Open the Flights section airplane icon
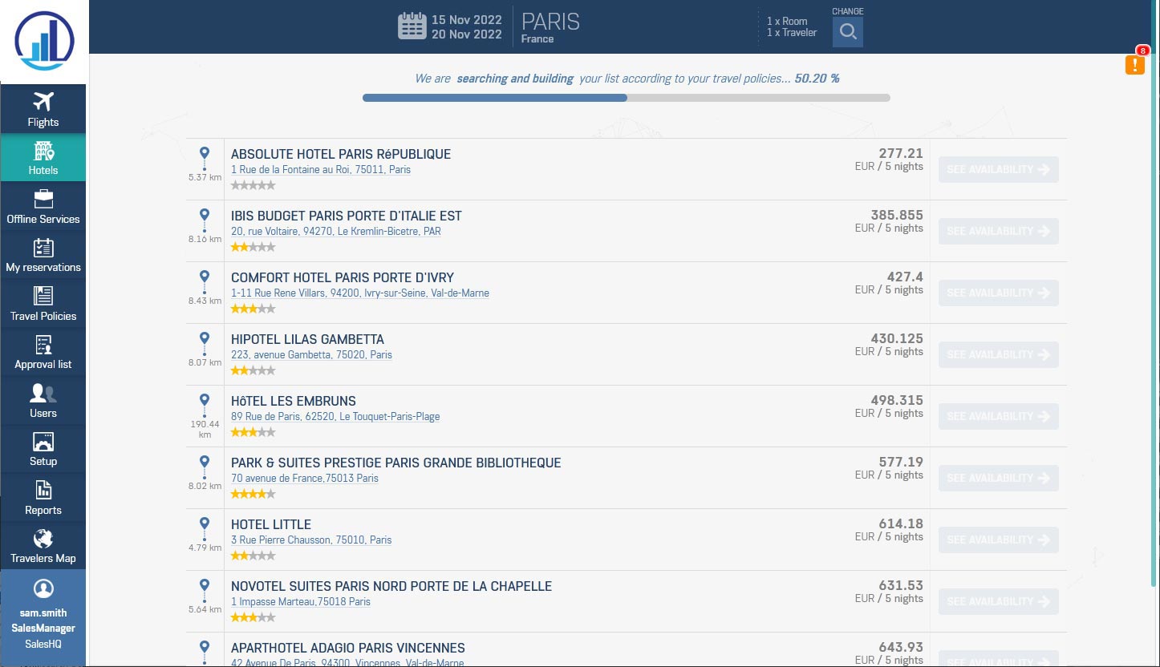The image size is (1160, 667). (x=43, y=102)
